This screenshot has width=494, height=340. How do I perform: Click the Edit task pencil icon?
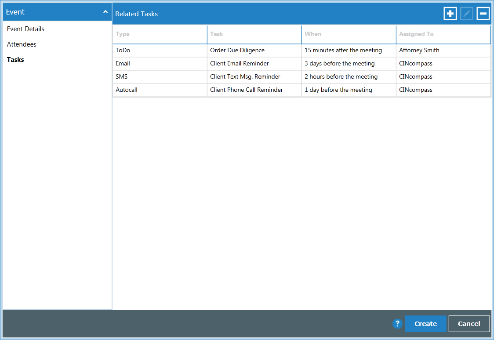click(466, 13)
